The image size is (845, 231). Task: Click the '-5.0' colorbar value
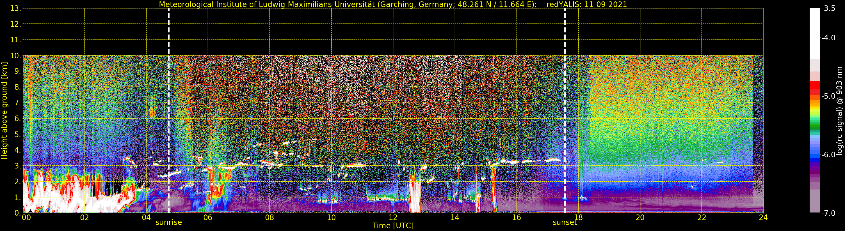click(829, 96)
